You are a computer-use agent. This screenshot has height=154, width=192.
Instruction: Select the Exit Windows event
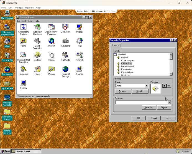[x=127, y=73]
